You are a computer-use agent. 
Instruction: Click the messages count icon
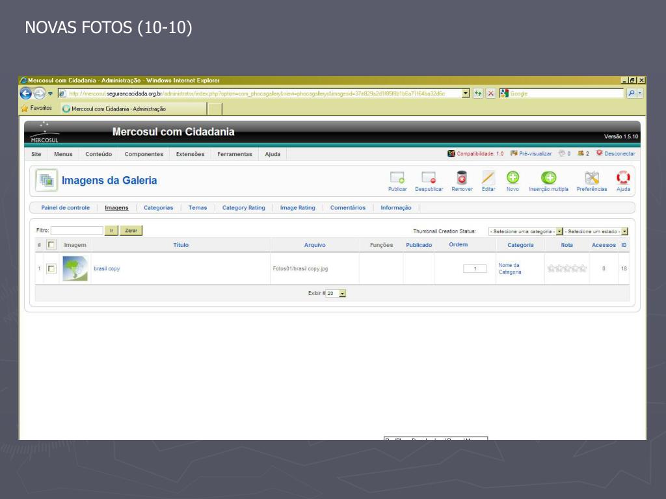pyautogui.click(x=562, y=153)
